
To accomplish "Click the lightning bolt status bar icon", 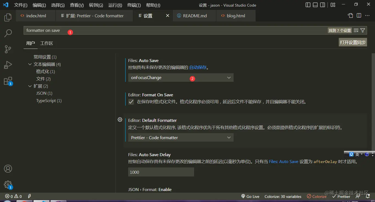I will pyautogui.click(x=29, y=196).
